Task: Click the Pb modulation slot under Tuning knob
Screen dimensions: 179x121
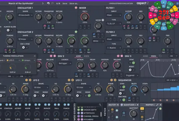Action: coord(6,51)
